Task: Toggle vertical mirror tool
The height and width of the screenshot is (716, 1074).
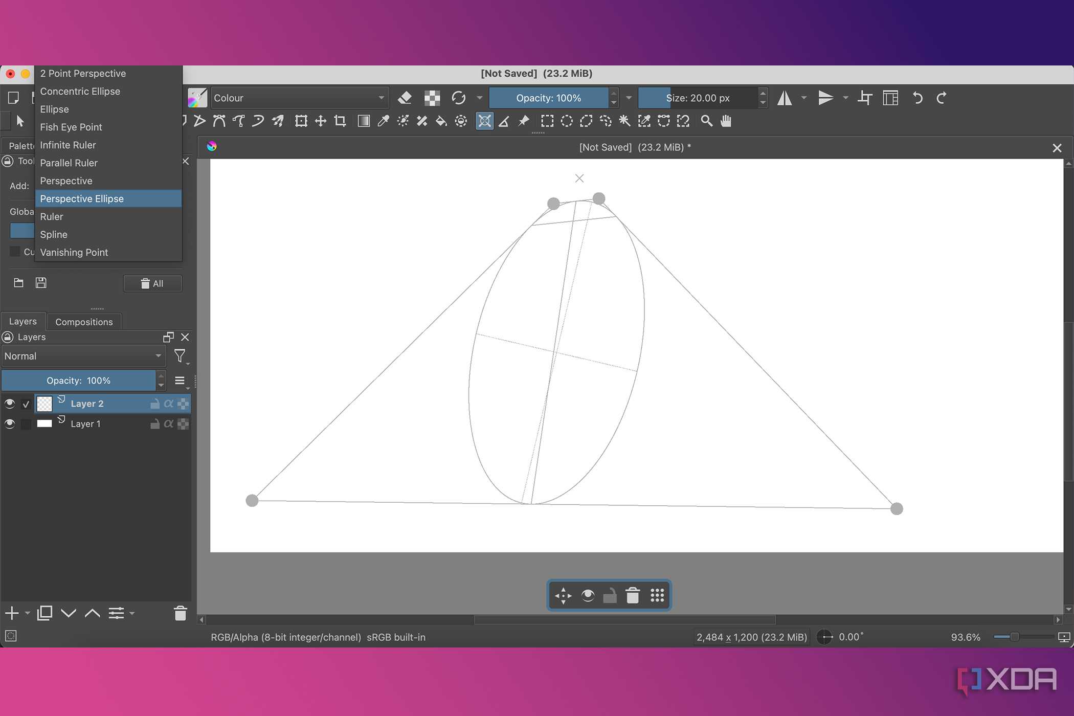Action: 825,98
